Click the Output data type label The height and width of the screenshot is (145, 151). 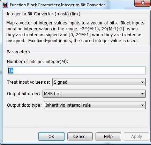point(24,105)
